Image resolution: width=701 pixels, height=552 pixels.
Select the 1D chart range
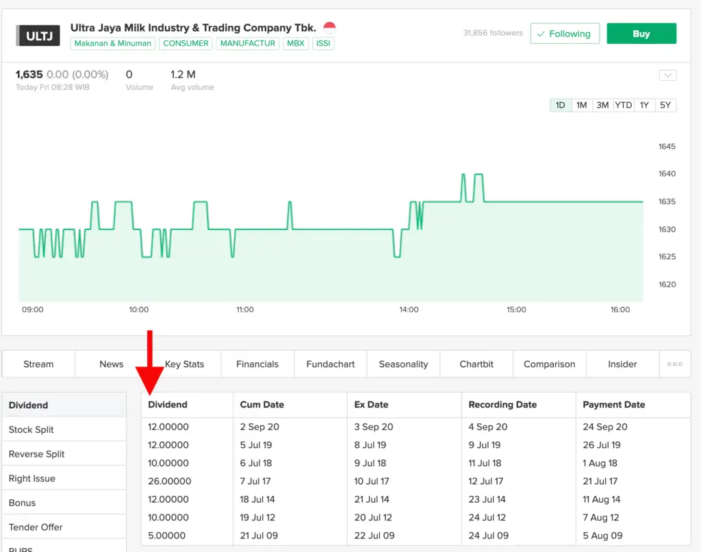(560, 105)
